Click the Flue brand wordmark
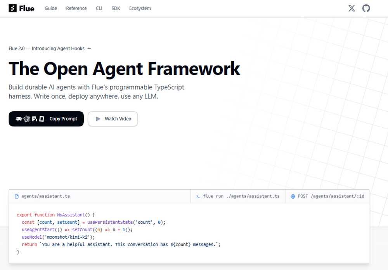Image resolution: width=388 pixels, height=270 pixels. click(x=27, y=9)
